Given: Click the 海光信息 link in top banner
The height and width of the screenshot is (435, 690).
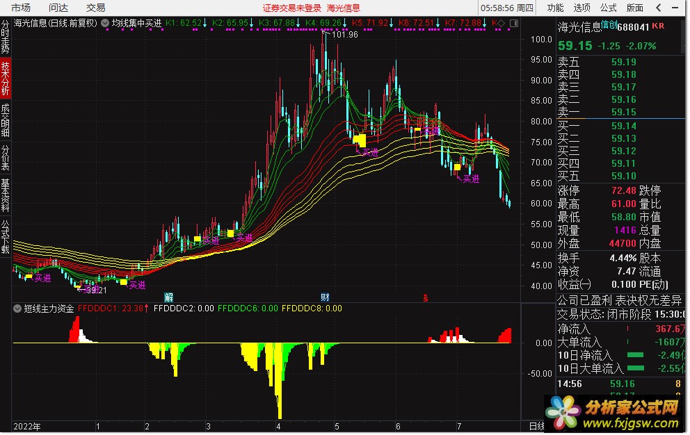Looking at the screenshot, I should 343,8.
